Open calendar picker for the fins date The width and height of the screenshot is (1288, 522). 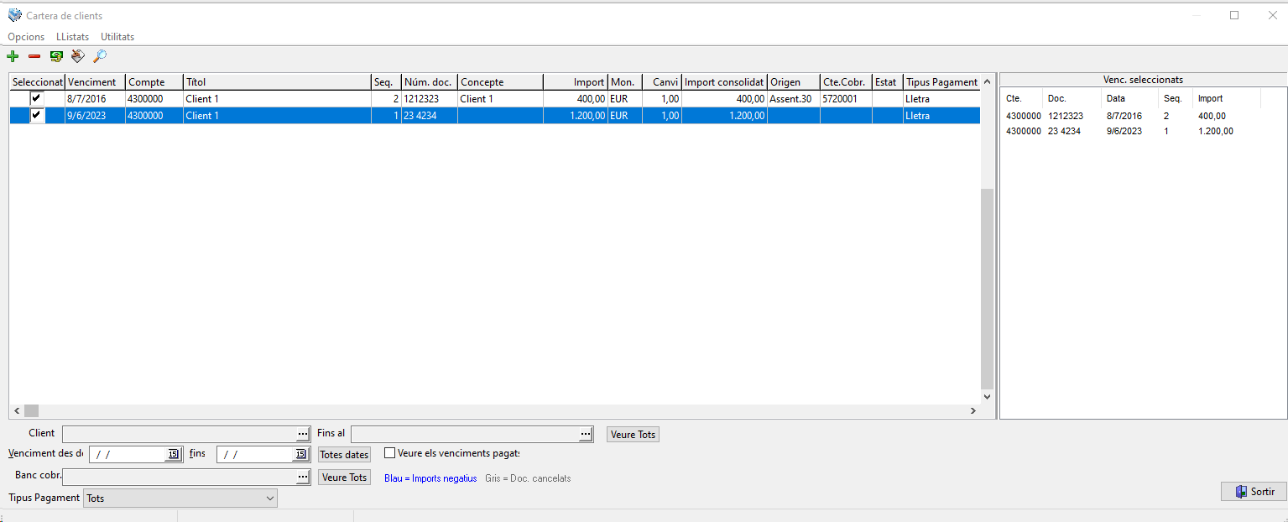click(x=300, y=454)
